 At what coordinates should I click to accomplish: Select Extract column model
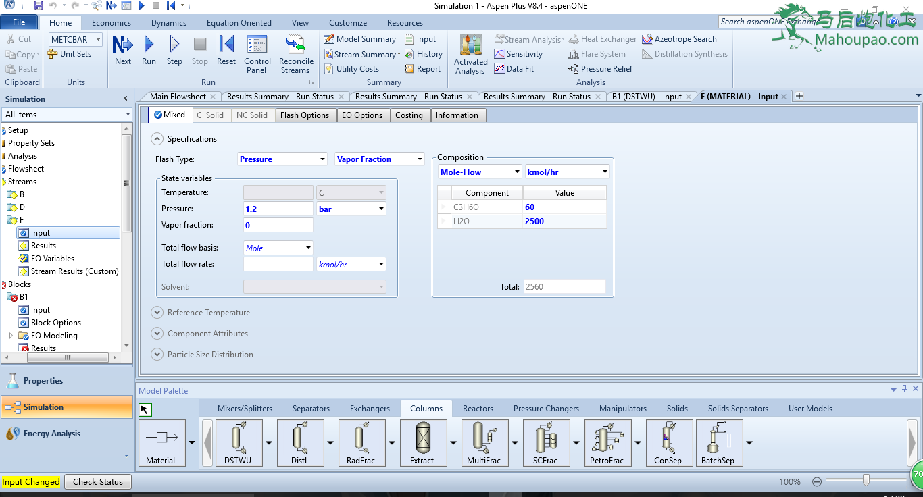[423, 442]
